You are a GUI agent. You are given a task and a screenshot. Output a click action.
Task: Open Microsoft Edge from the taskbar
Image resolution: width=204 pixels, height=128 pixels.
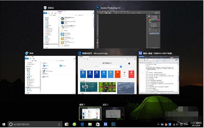pos(82,124)
